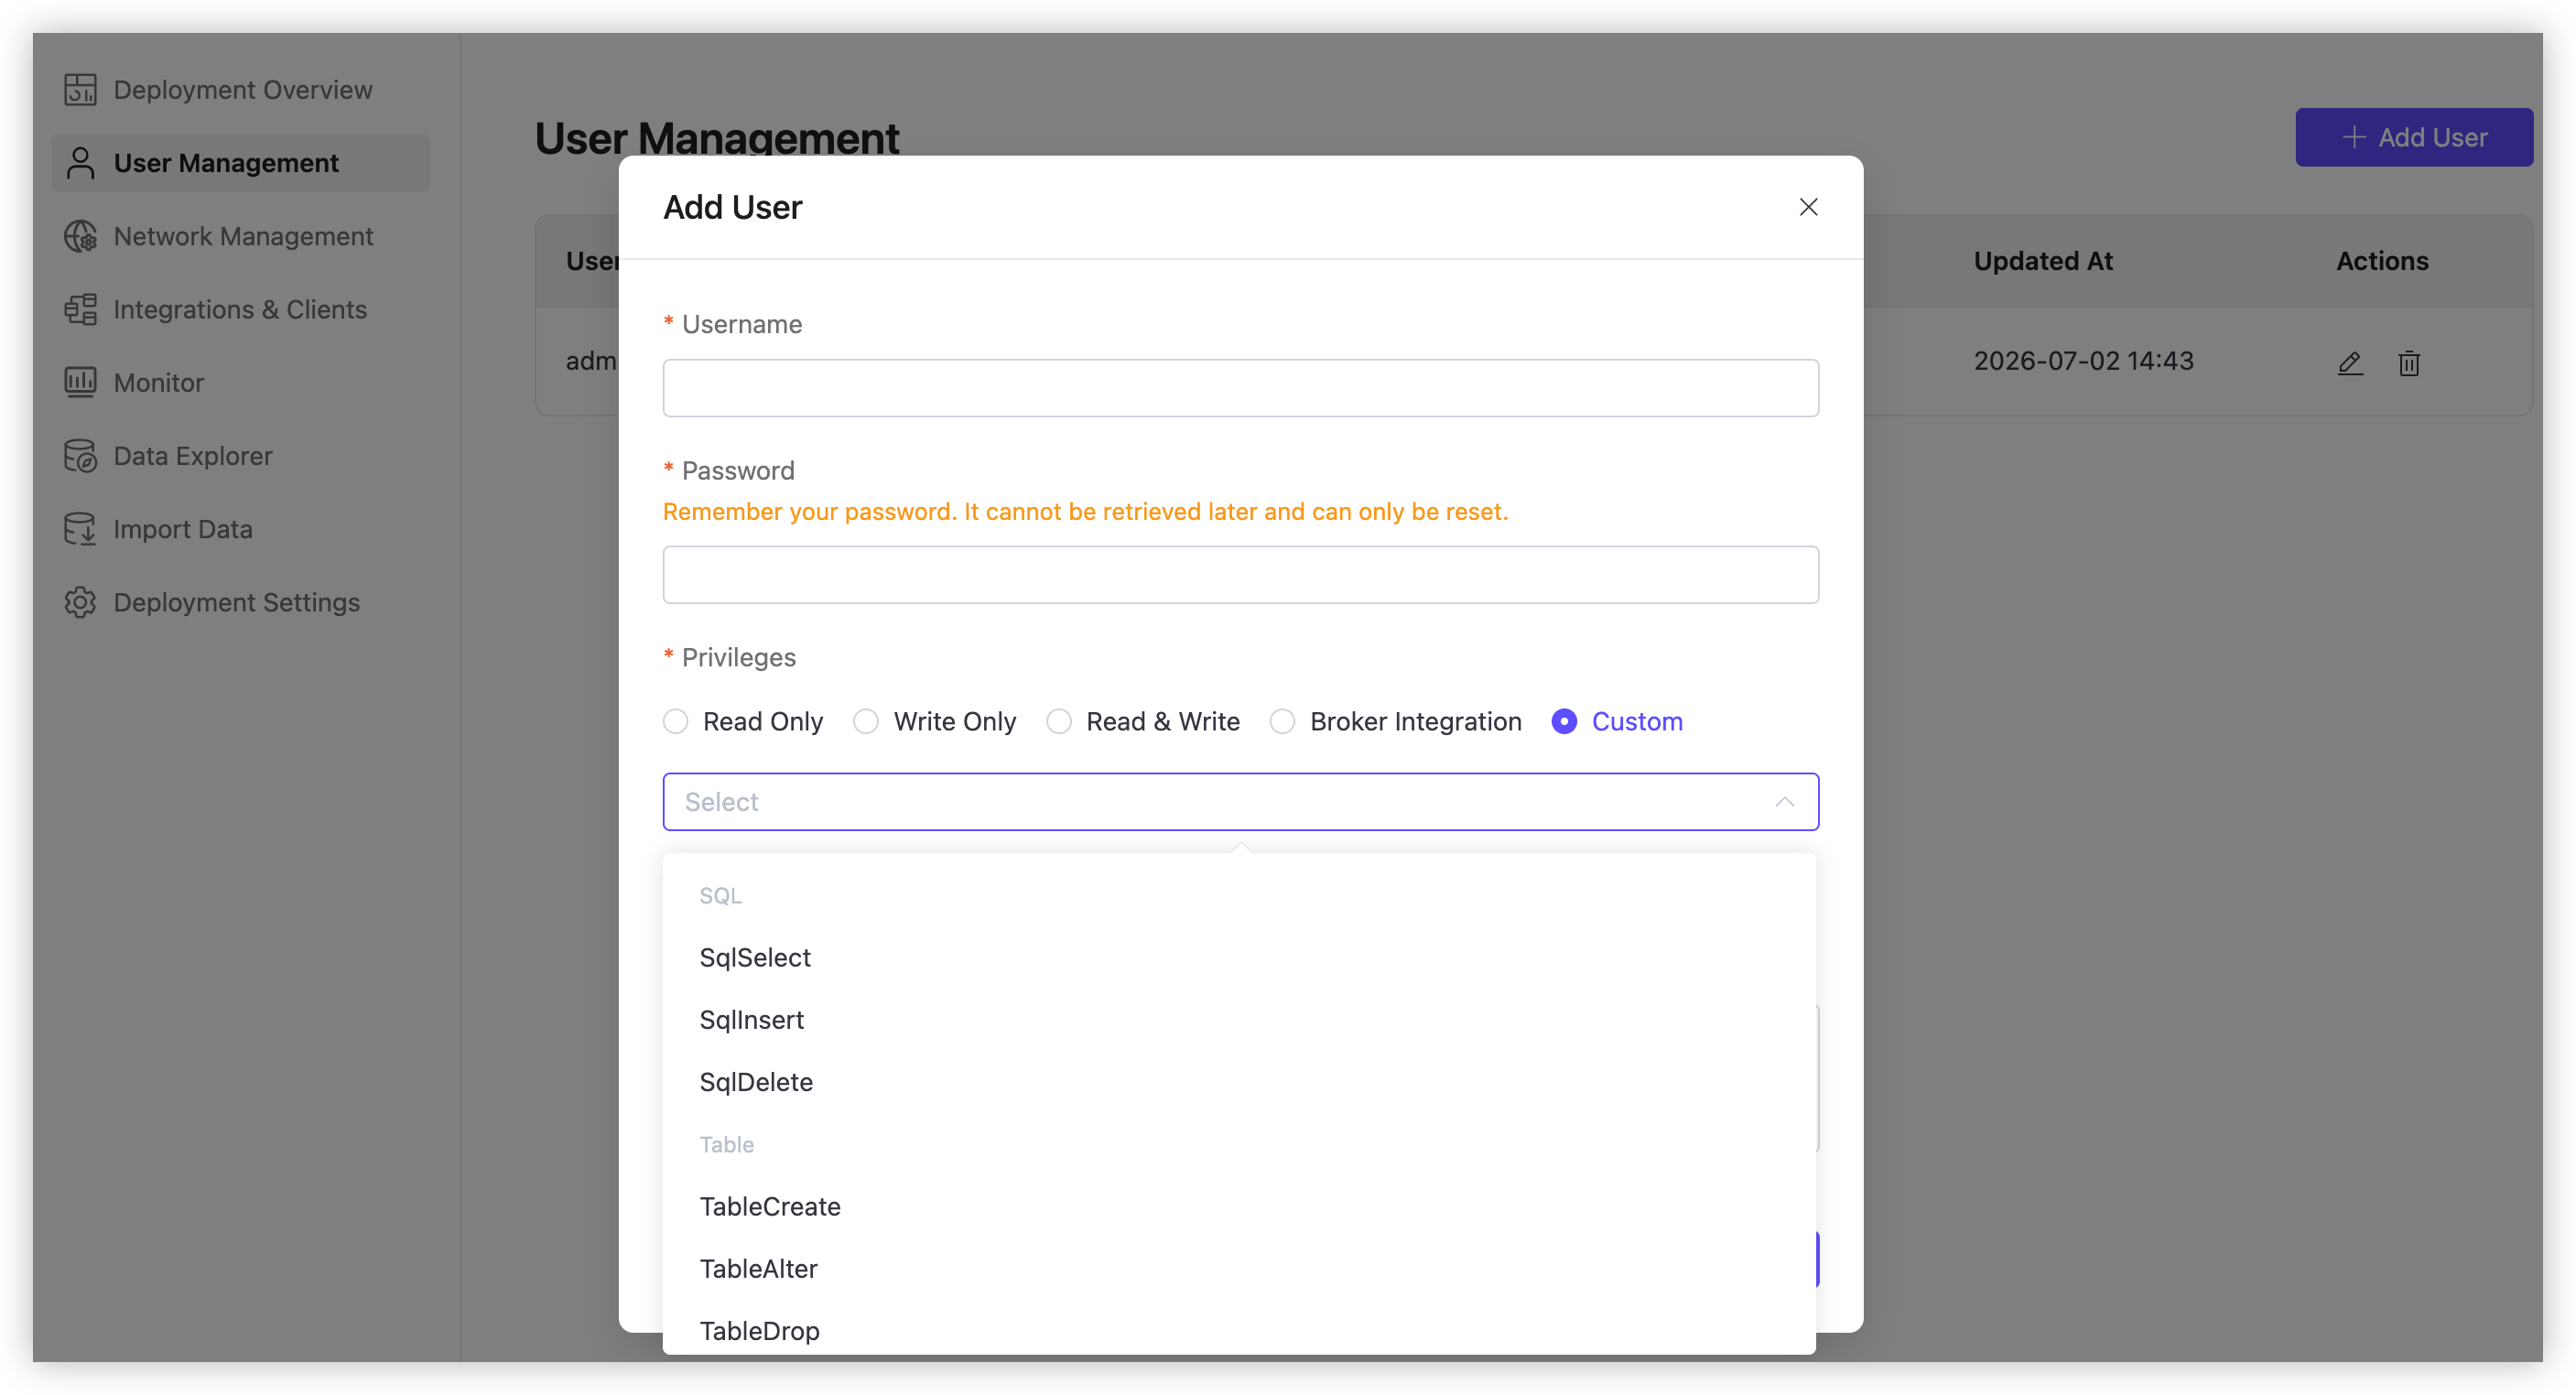Click the Actions column header
The image size is (2576, 1395).
click(2382, 261)
